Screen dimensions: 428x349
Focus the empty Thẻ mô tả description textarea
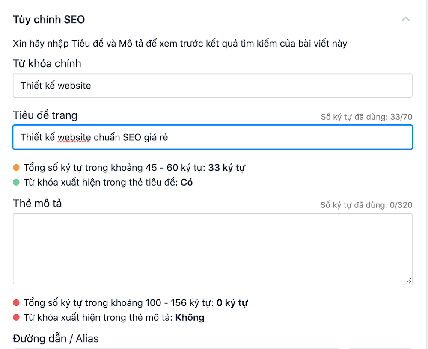point(213,248)
